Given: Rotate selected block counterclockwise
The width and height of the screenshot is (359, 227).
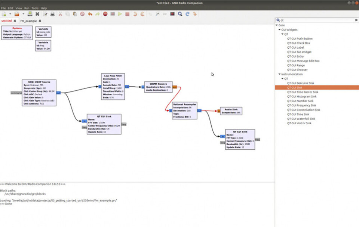Looking at the screenshot, I should tap(135, 14).
